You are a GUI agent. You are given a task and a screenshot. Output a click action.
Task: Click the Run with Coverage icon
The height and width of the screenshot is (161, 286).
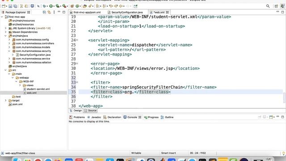coord(58,6)
